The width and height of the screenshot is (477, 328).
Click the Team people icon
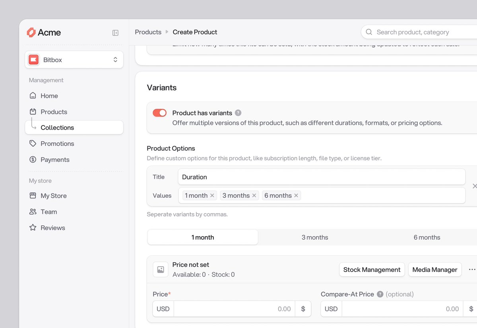[x=33, y=212]
